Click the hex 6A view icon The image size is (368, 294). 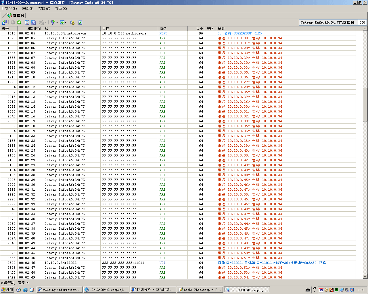pos(34,22)
